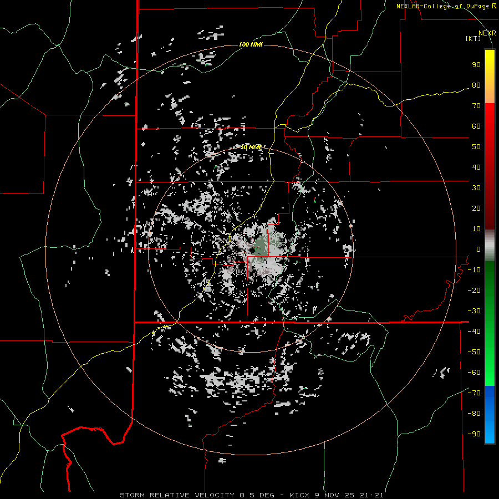Click the -60 value on velocity scale
This screenshot has width=499, height=499.
[474, 373]
